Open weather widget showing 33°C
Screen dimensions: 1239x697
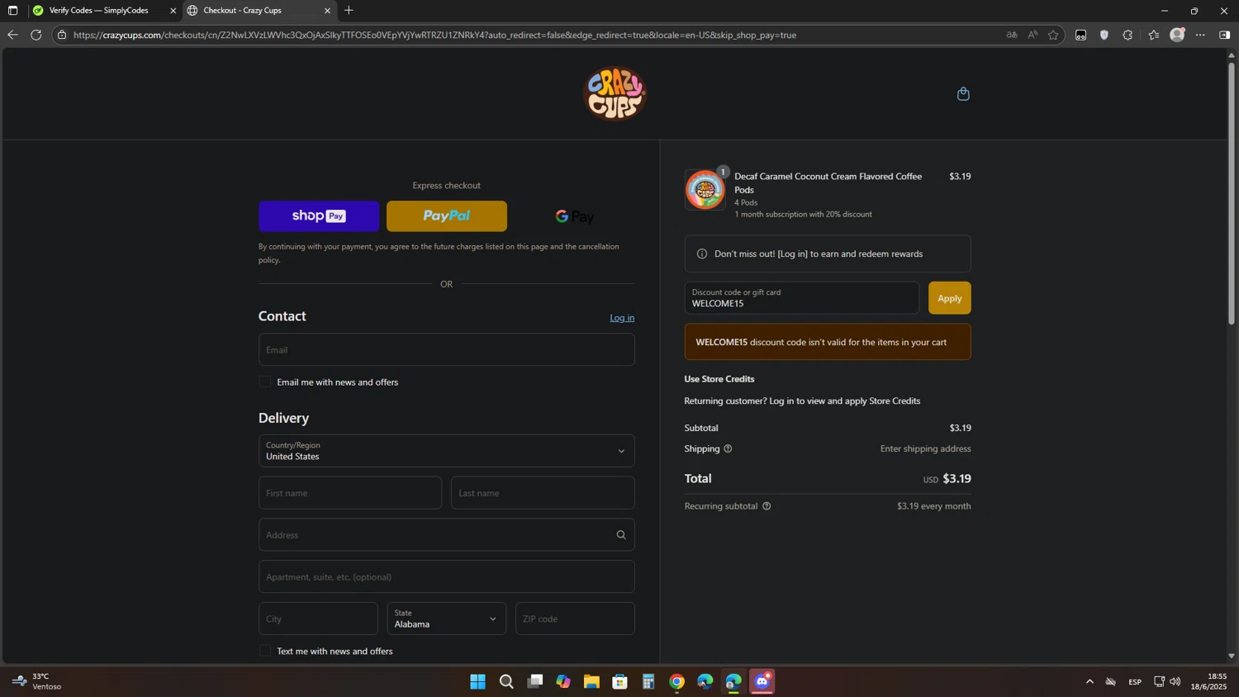(x=38, y=681)
